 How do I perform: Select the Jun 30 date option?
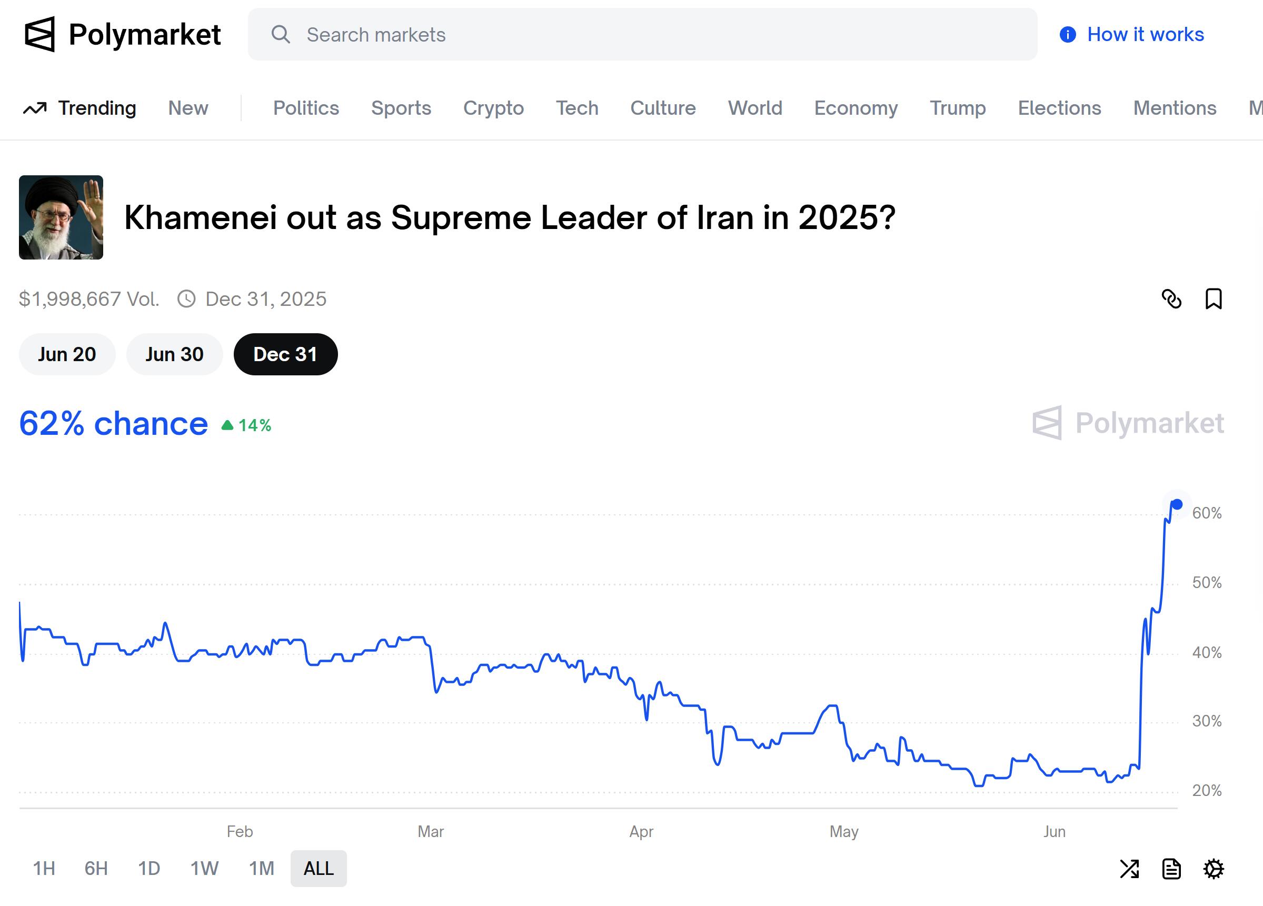174,354
